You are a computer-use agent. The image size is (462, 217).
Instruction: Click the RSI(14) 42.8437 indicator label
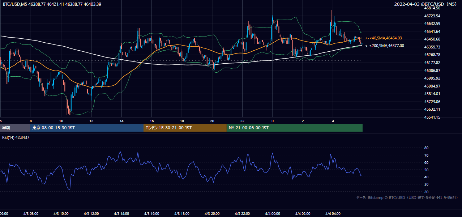pos(16,137)
